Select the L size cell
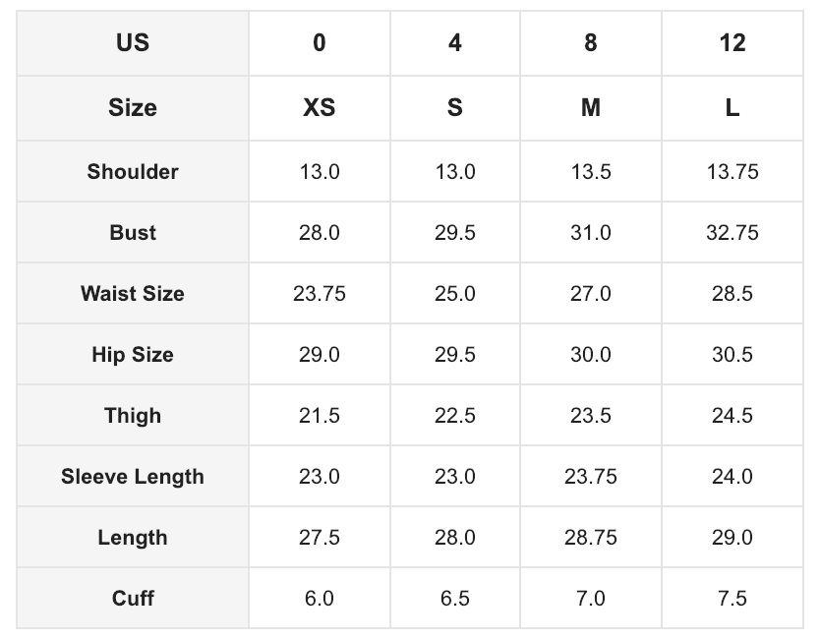The width and height of the screenshot is (820, 641). (732, 108)
